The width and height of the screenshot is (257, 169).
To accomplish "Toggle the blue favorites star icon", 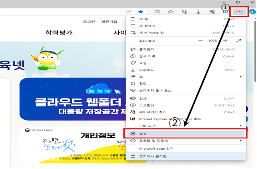I will [140, 12].
